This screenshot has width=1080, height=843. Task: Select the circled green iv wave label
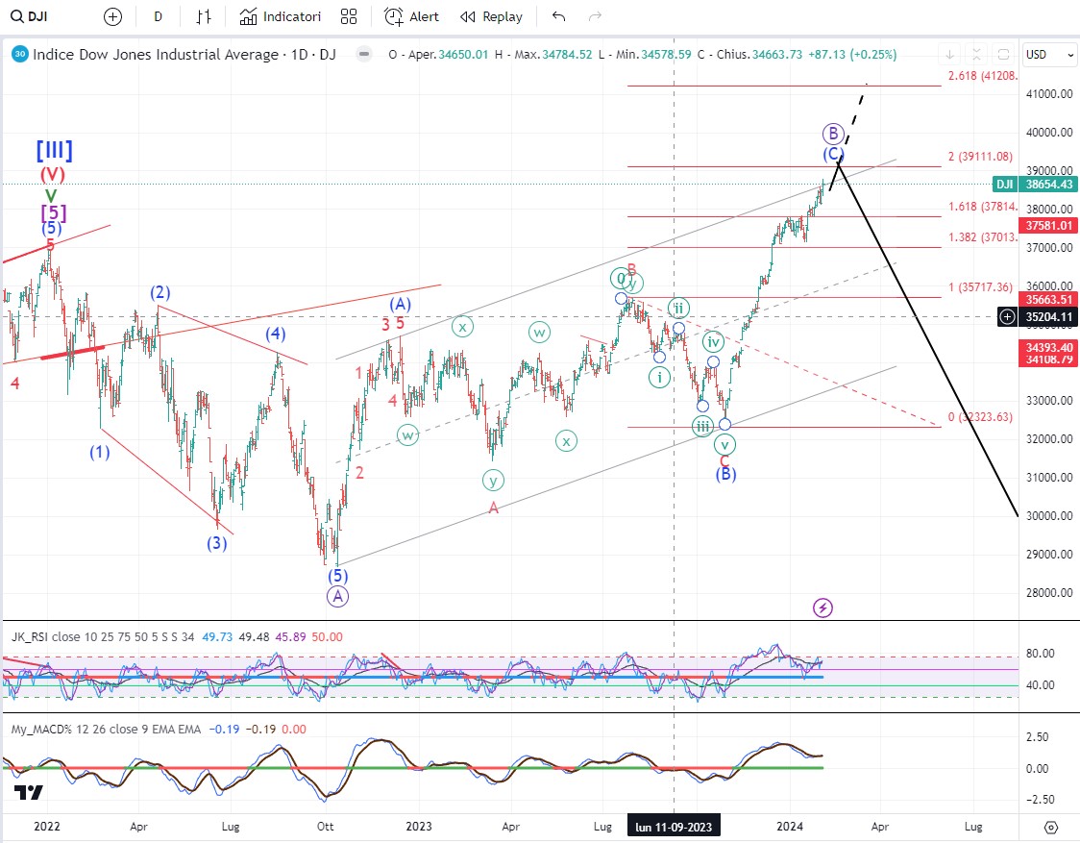[713, 342]
